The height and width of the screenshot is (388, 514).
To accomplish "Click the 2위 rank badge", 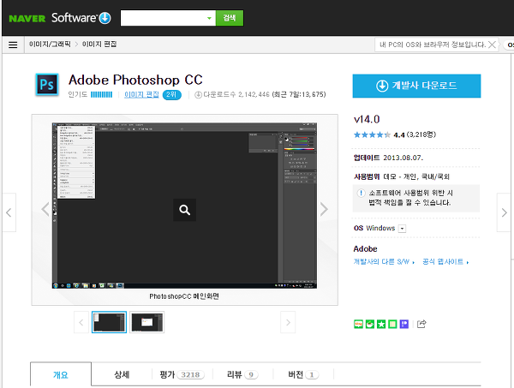I will [172, 95].
